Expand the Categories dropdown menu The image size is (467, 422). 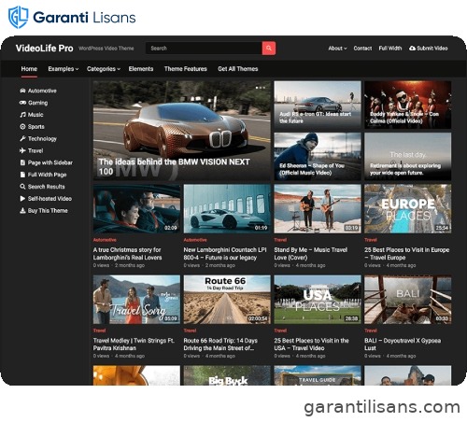[x=104, y=69]
